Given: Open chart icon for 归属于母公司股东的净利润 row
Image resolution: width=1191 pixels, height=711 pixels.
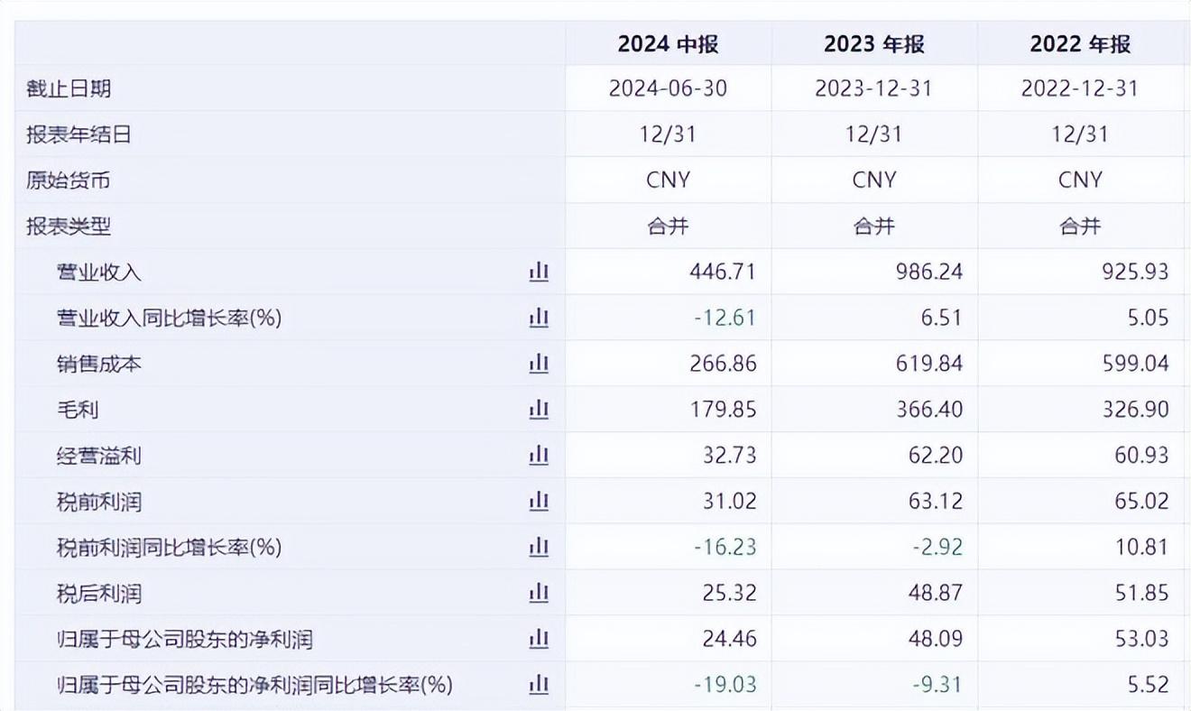Looking at the screenshot, I should coord(539,639).
